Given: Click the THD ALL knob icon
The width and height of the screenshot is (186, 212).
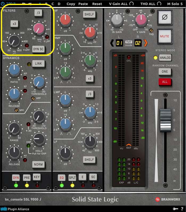Looking at the screenshot, I should tap(159, 3).
